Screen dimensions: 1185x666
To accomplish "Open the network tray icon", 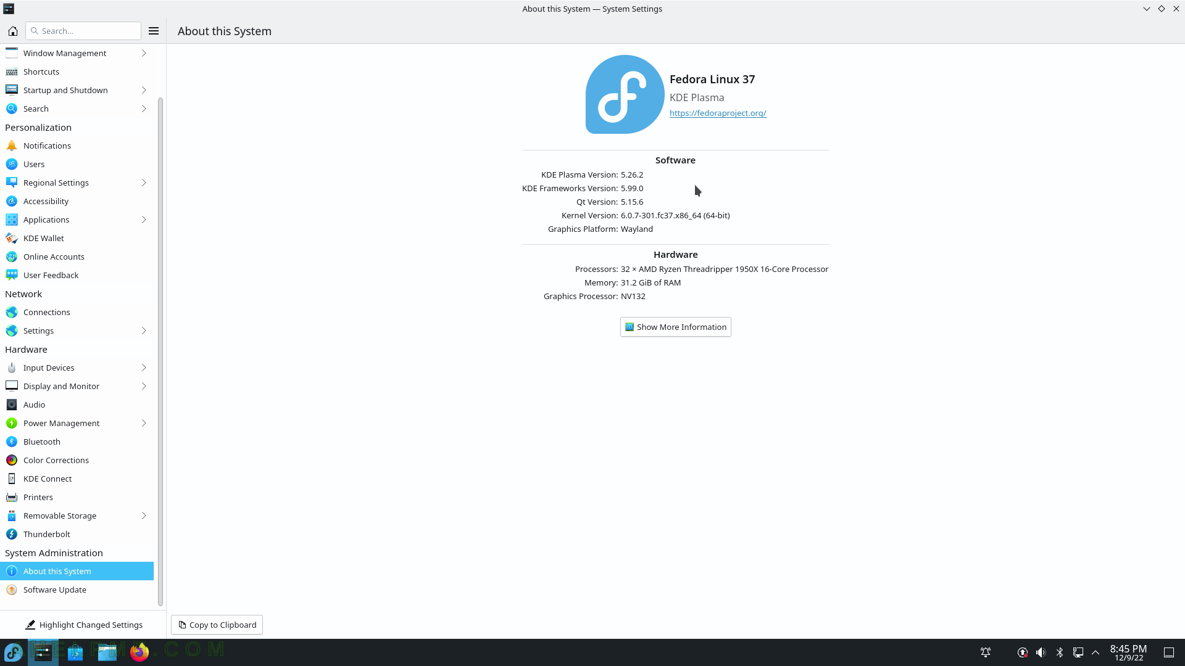I will (1078, 652).
